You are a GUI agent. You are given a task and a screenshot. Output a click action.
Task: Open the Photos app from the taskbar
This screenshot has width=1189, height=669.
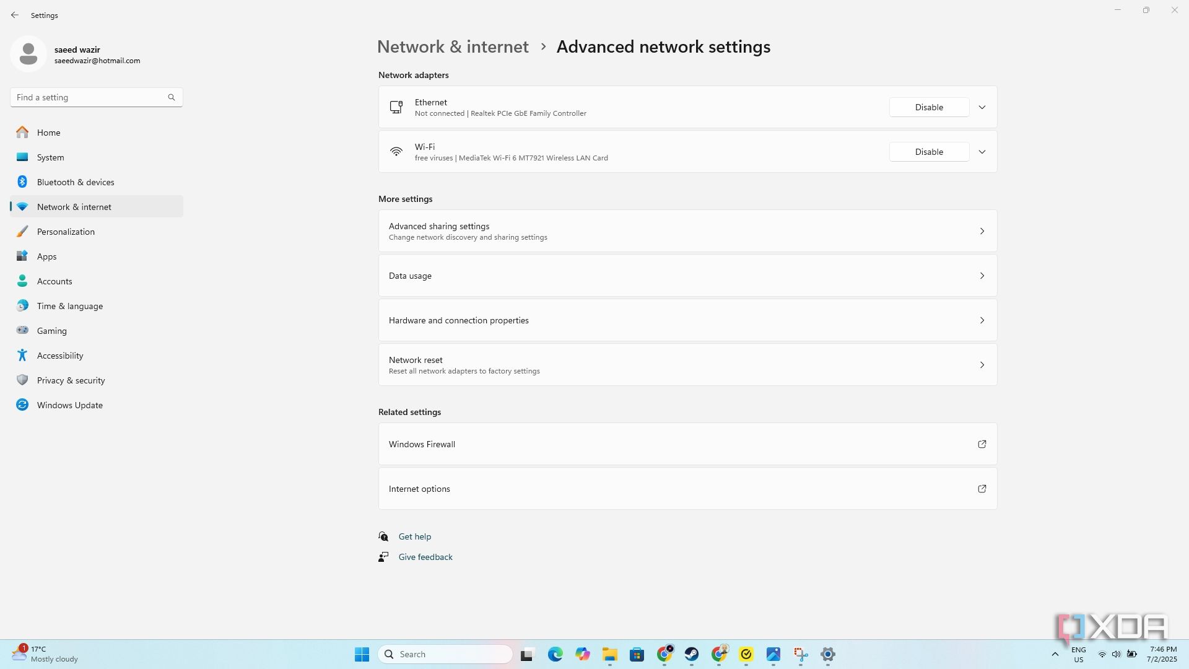[773, 654]
